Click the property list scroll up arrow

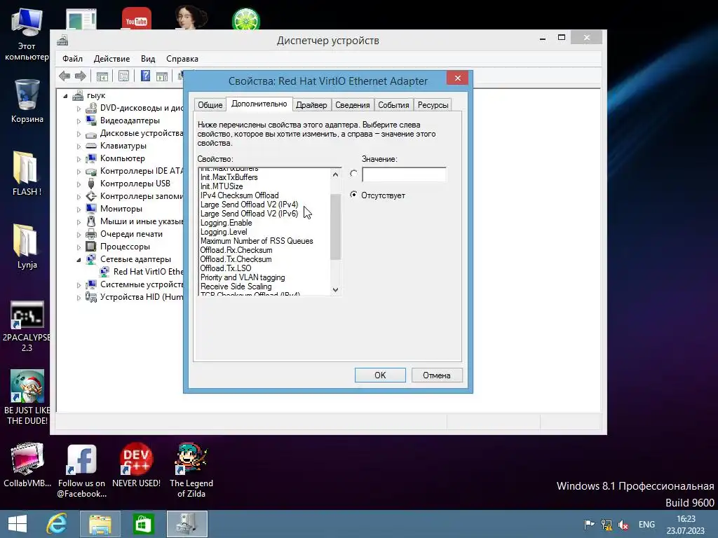336,174
